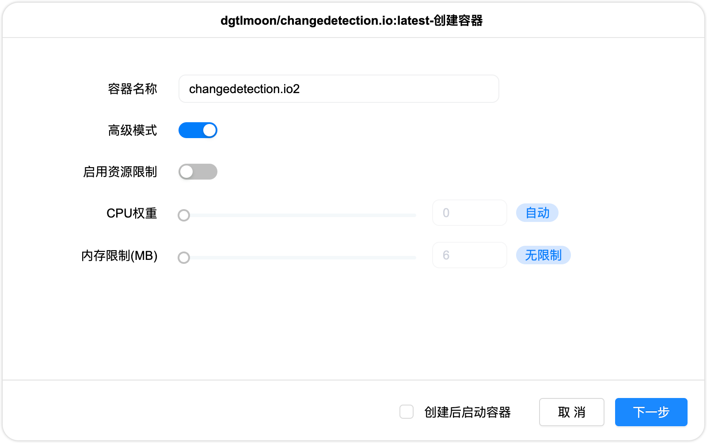Enable the 启用资源限制 resource limit toggle

click(x=198, y=172)
